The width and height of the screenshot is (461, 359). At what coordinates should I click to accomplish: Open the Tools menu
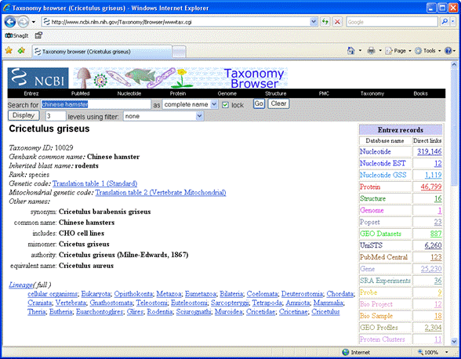427,51
